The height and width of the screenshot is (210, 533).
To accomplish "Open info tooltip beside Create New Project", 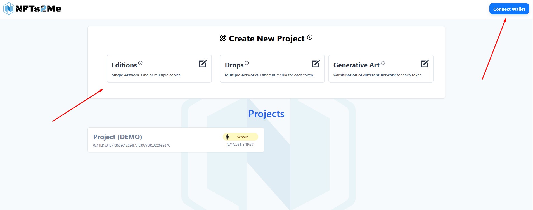I will tap(309, 37).
